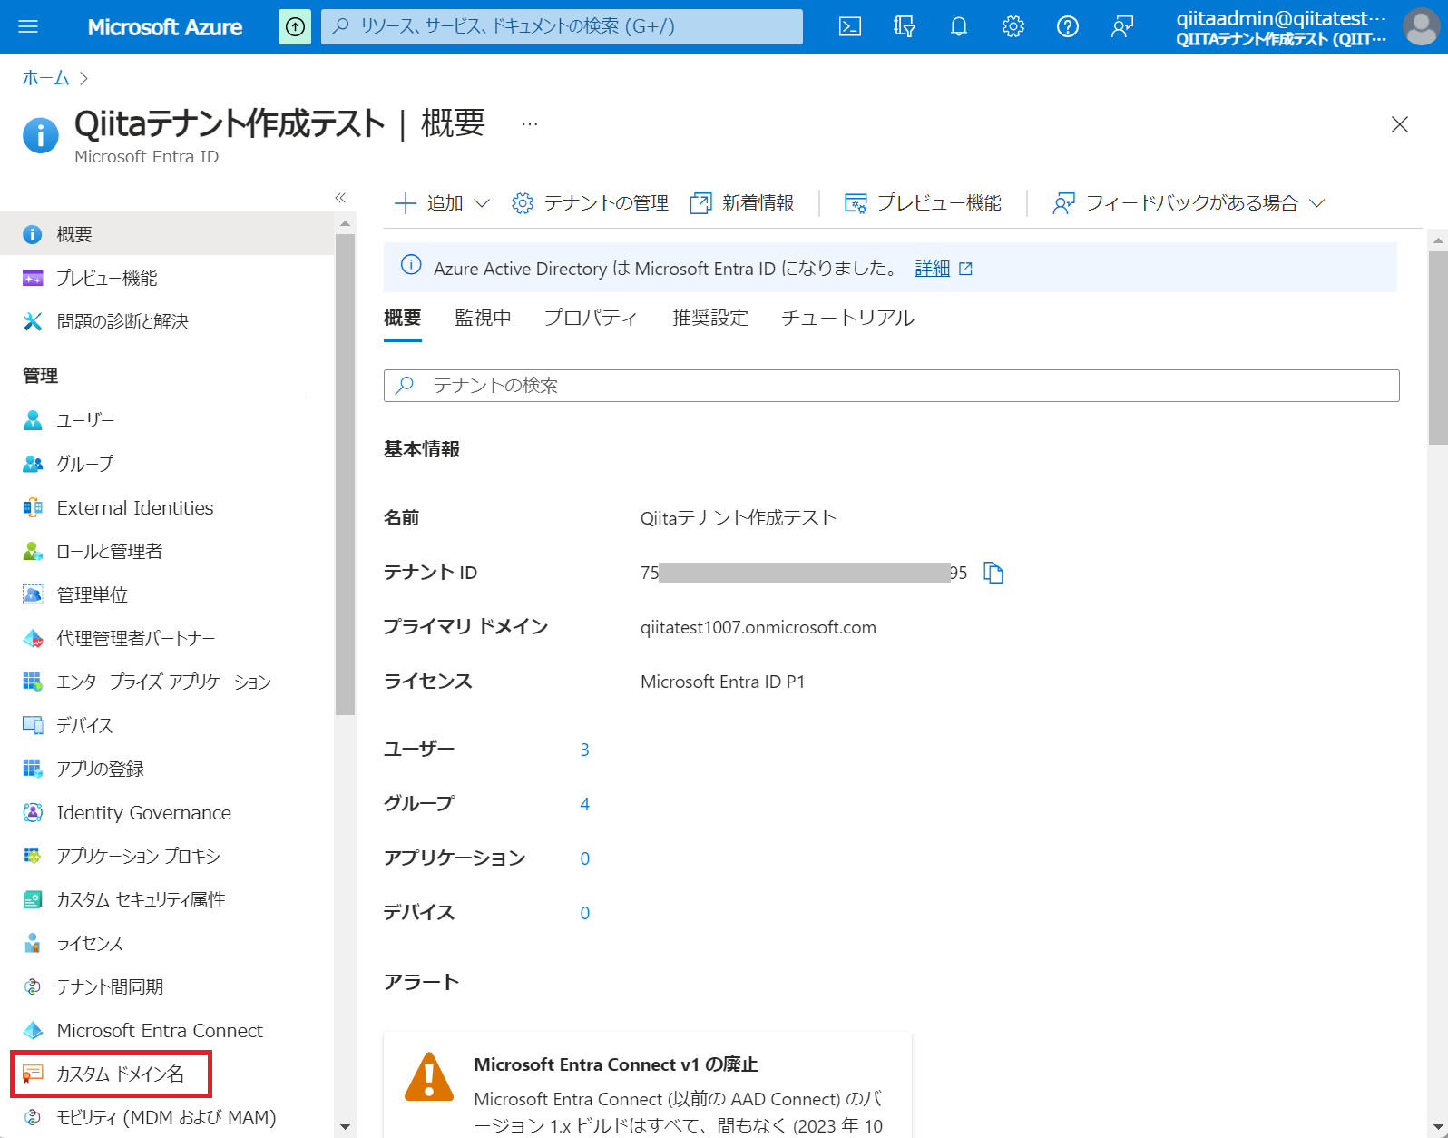Switch to the プロパティ tab
The width and height of the screenshot is (1448, 1138).
click(592, 319)
